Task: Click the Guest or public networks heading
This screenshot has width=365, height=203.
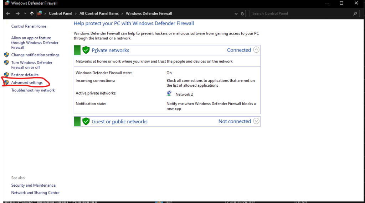Action: point(119,122)
